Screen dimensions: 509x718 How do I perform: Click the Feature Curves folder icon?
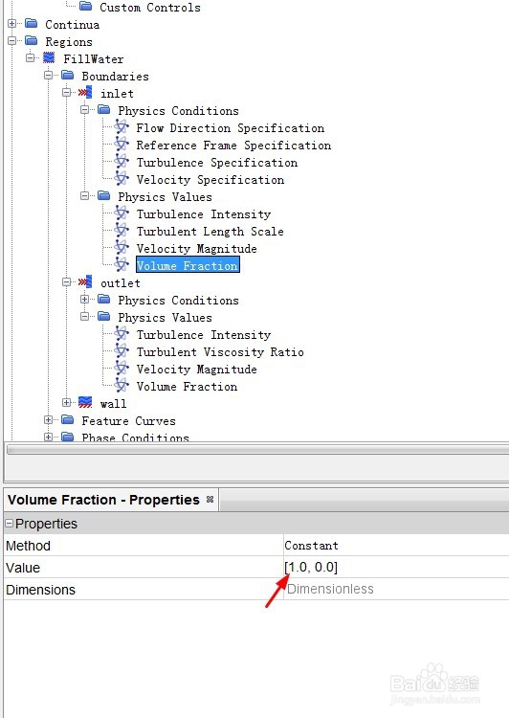pyautogui.click(x=67, y=420)
